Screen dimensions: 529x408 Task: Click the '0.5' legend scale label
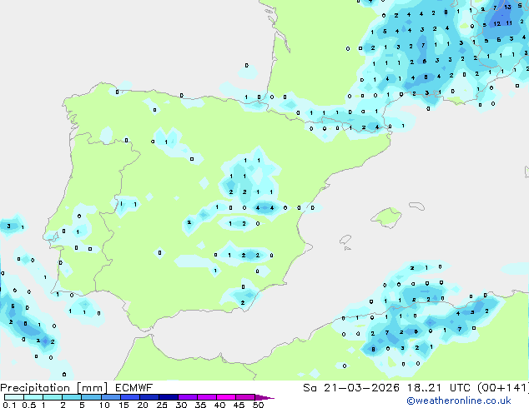tap(29, 405)
